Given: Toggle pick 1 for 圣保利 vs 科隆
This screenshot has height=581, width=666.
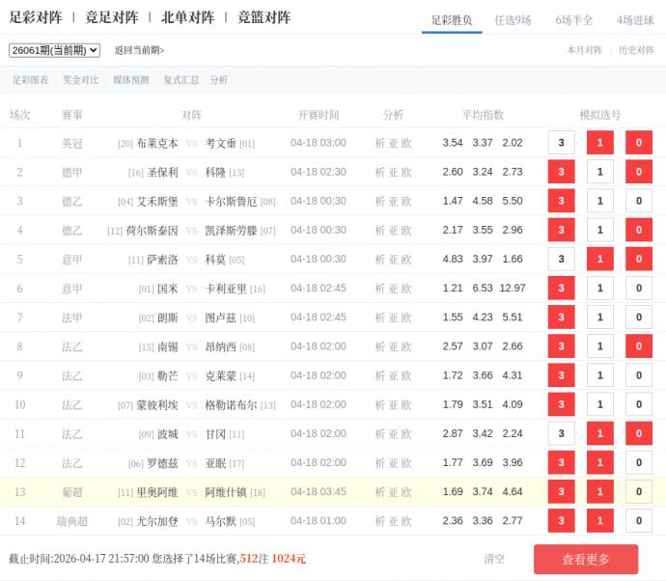Looking at the screenshot, I should [x=599, y=172].
